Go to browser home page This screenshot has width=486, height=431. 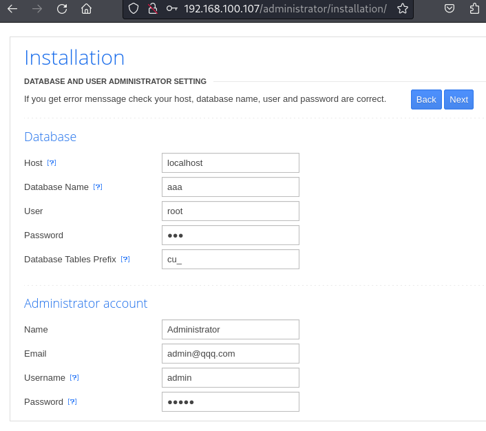[86, 9]
